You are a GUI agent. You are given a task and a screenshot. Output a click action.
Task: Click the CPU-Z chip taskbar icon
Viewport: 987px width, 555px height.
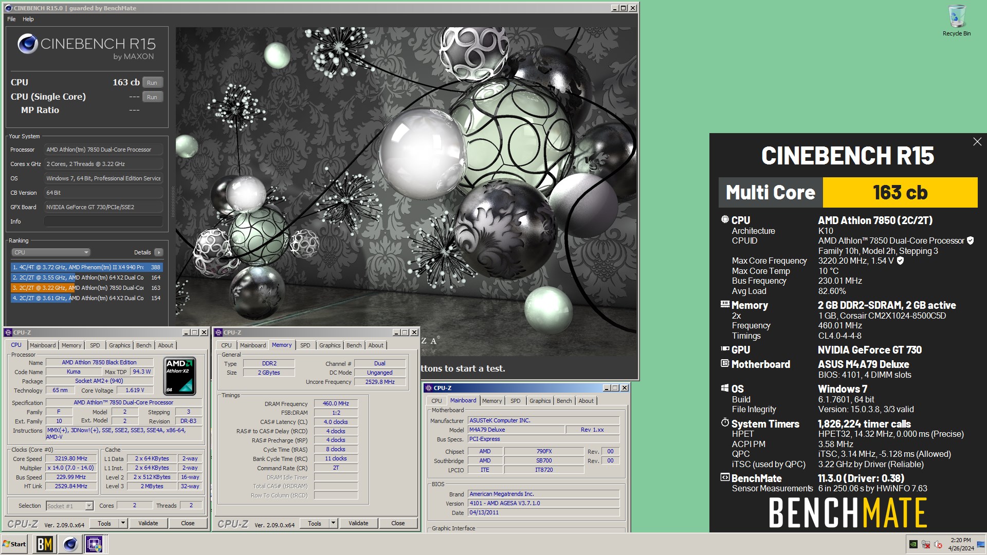95,544
